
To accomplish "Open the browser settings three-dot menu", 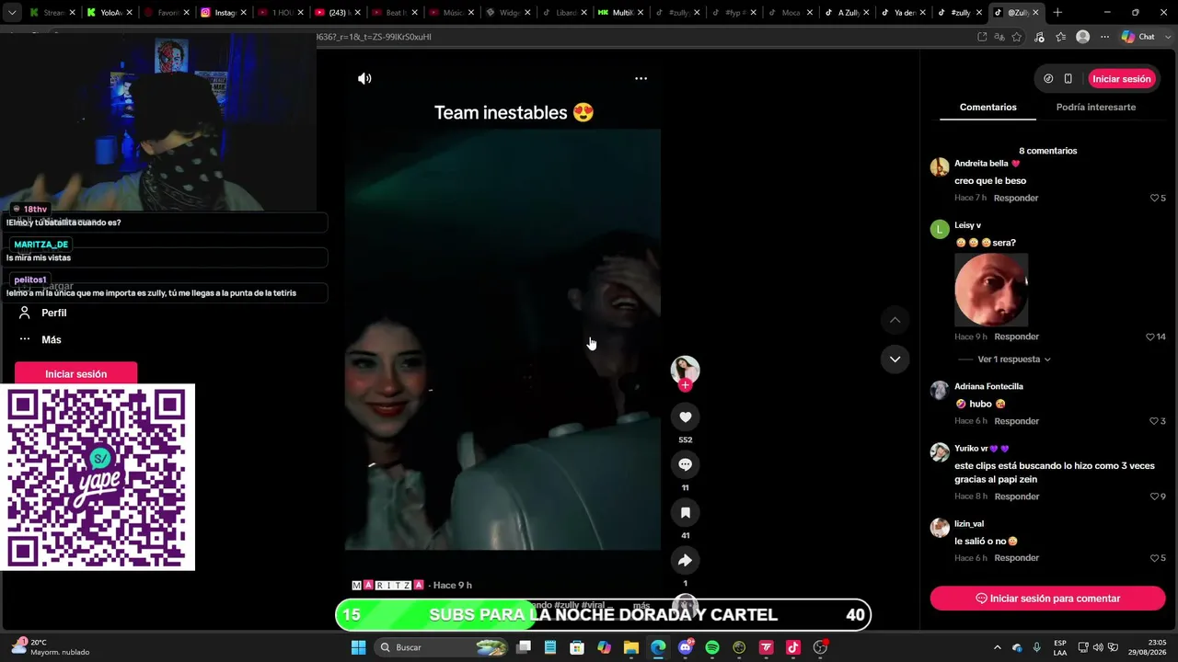I will tap(1104, 37).
